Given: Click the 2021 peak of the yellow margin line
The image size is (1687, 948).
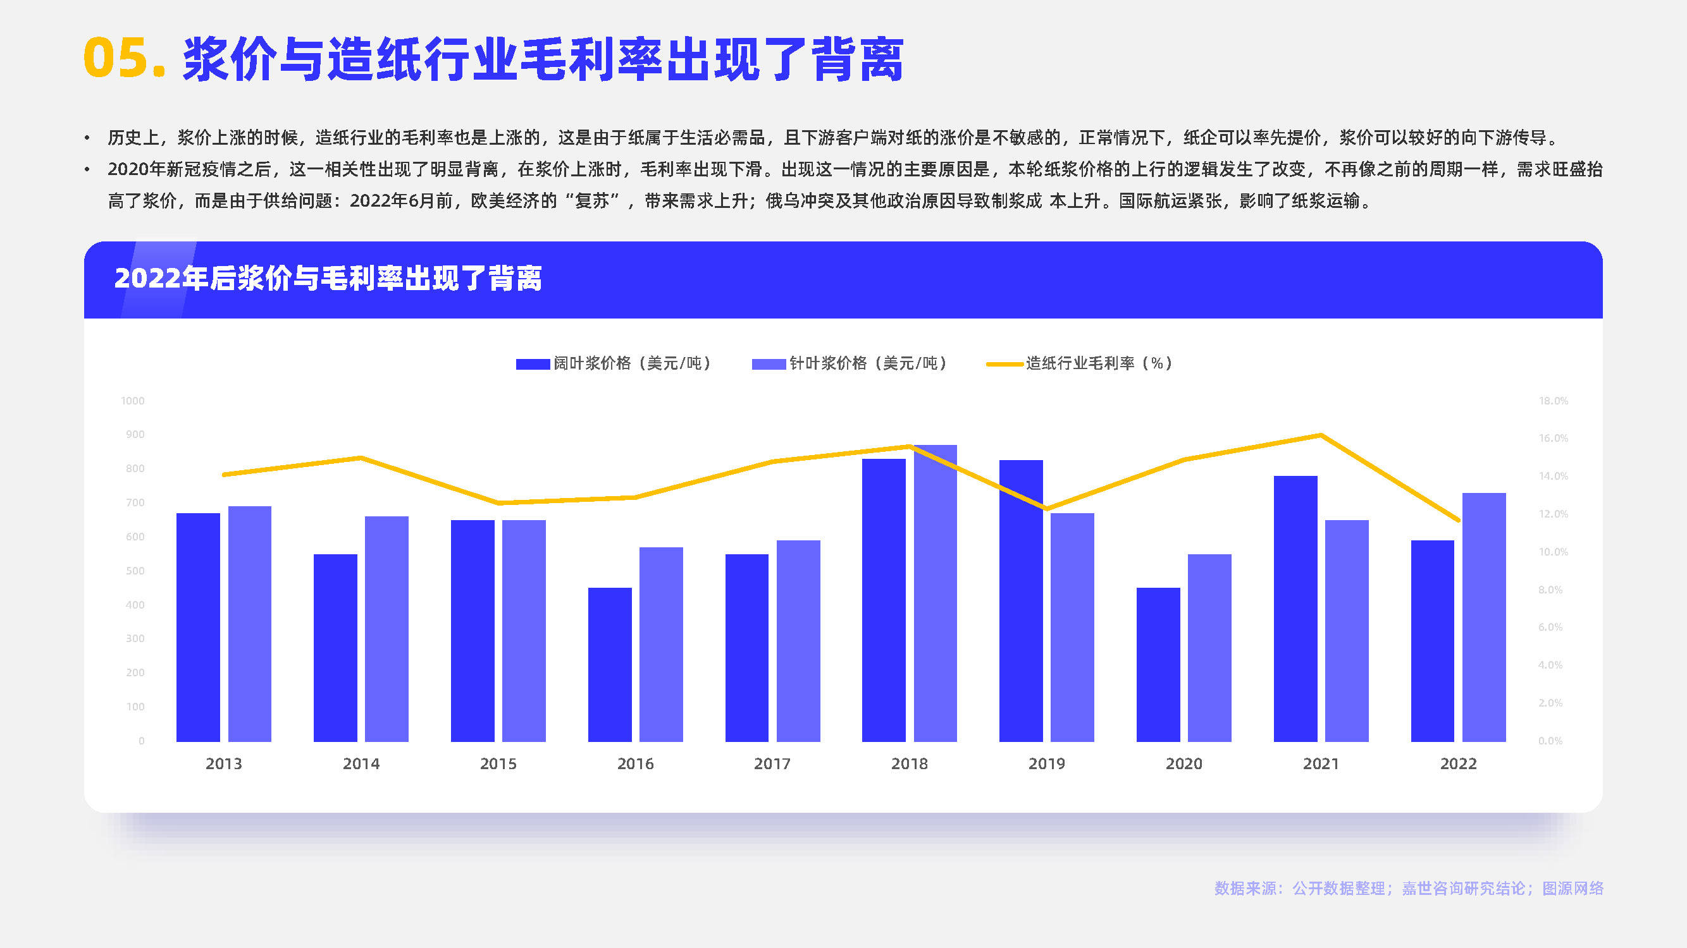Looking at the screenshot, I should [x=1321, y=435].
